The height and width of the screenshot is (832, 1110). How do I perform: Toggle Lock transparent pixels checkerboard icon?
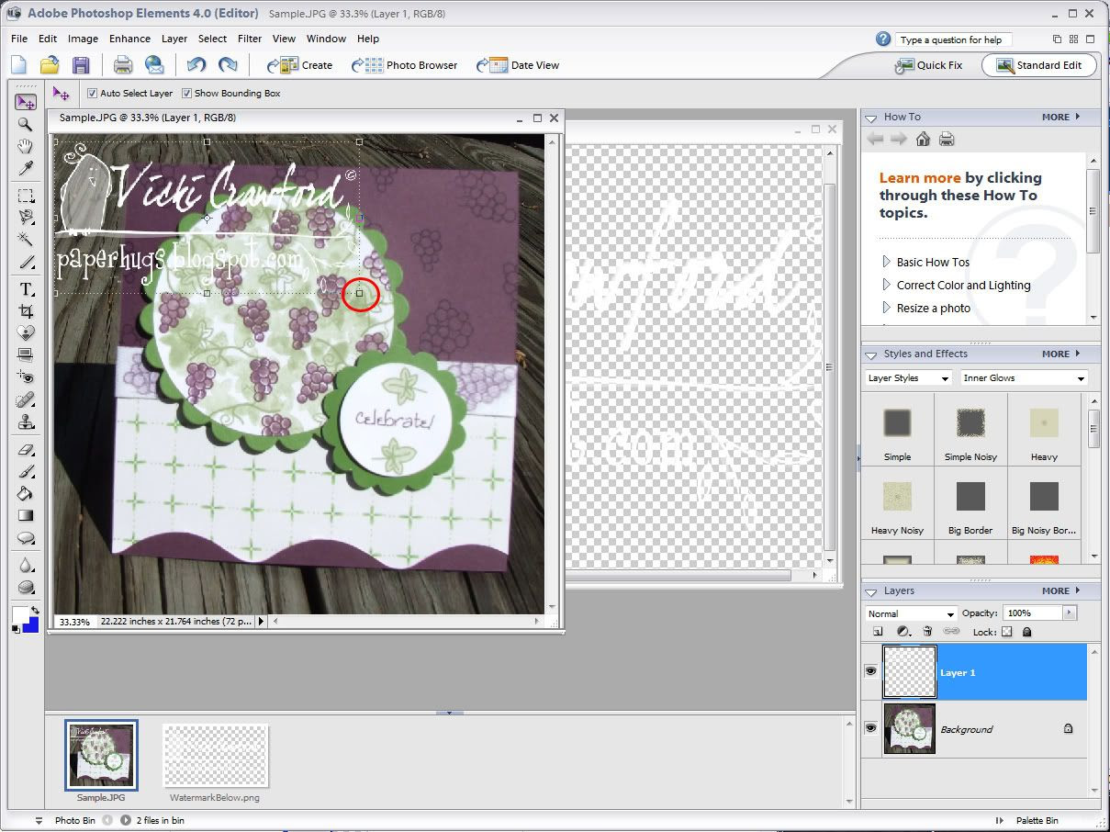(1006, 632)
